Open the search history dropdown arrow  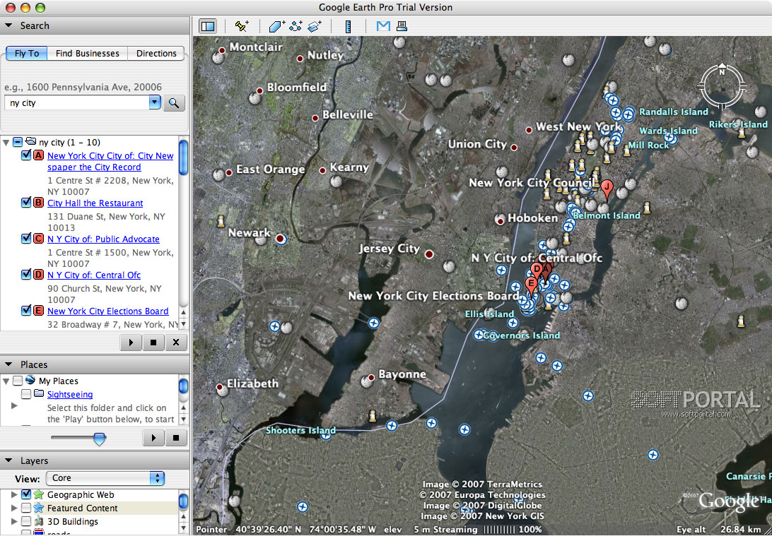pyautogui.click(x=155, y=103)
